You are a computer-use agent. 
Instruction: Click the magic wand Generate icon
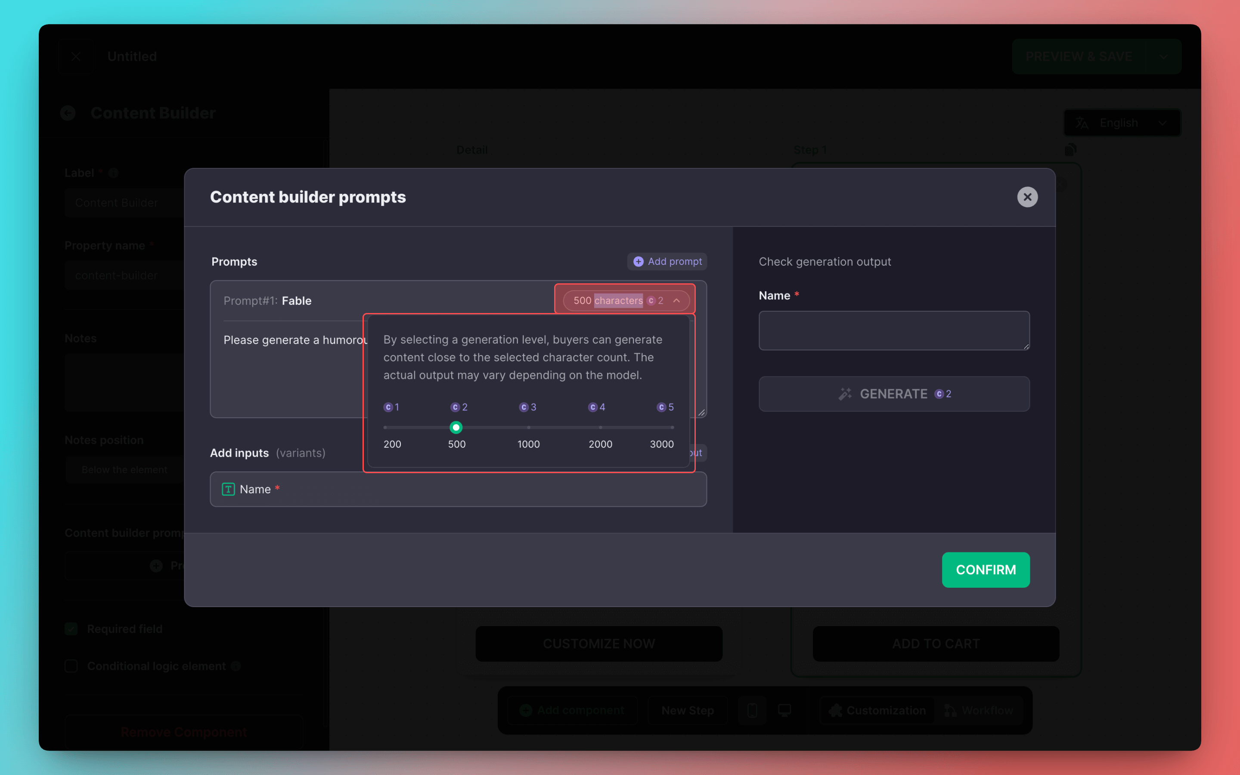point(844,394)
